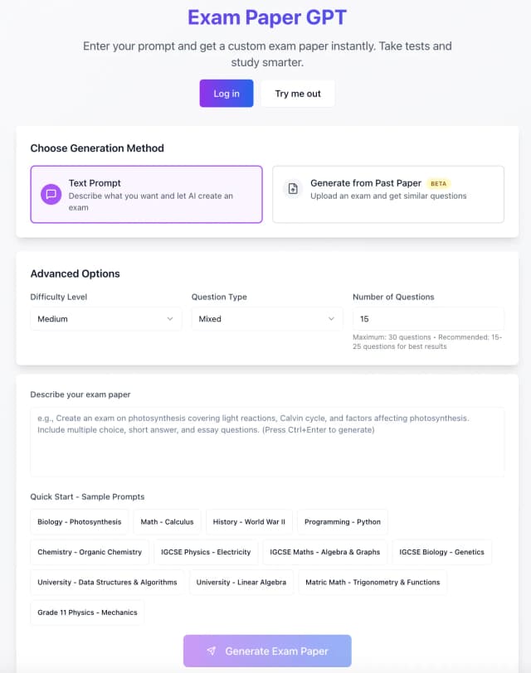
Task: Pick the Math - Calculus sample prompt
Action: (x=167, y=522)
